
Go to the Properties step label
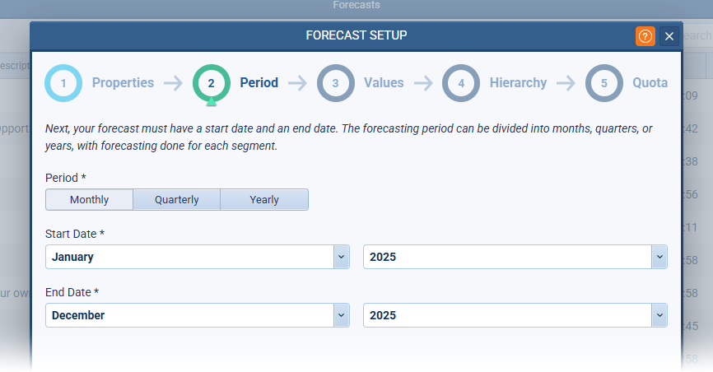coord(123,83)
